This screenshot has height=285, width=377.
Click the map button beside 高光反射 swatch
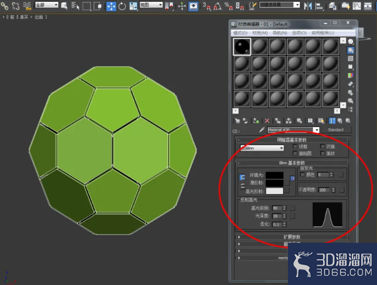point(287,191)
